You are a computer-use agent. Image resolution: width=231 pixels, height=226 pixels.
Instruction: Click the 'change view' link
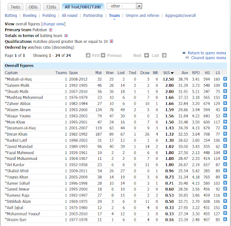(53, 24)
